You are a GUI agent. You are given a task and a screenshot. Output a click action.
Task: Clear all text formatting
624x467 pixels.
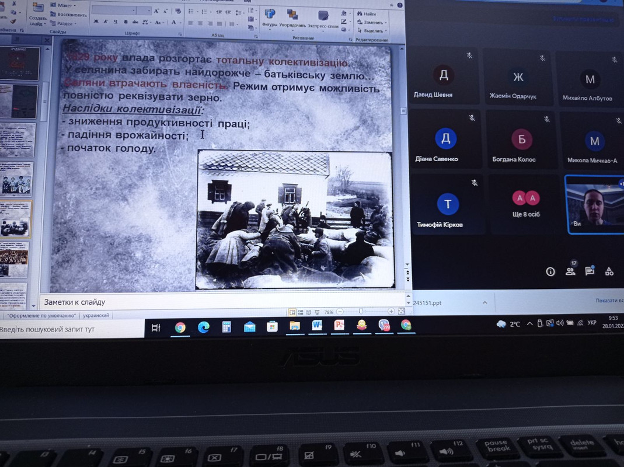tap(178, 11)
